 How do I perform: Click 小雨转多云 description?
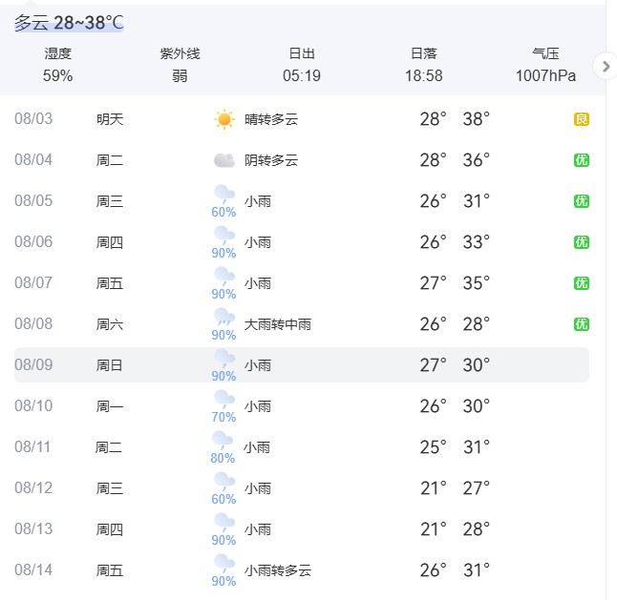[x=278, y=570]
